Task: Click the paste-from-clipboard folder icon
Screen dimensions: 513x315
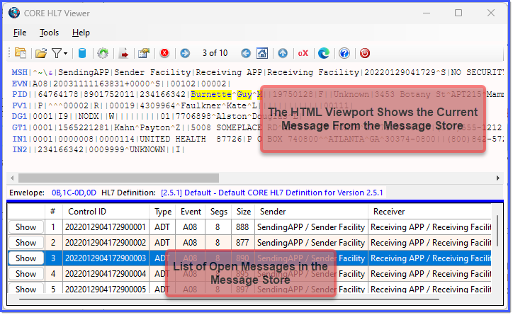Action: pyautogui.click(x=21, y=53)
